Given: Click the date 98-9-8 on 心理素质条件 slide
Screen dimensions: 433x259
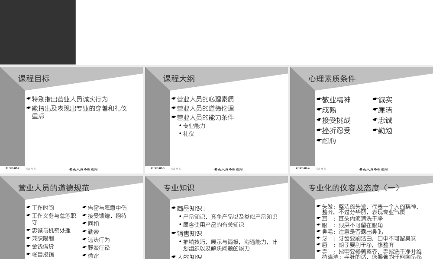Looking at the screenshot, I should click(321, 169).
